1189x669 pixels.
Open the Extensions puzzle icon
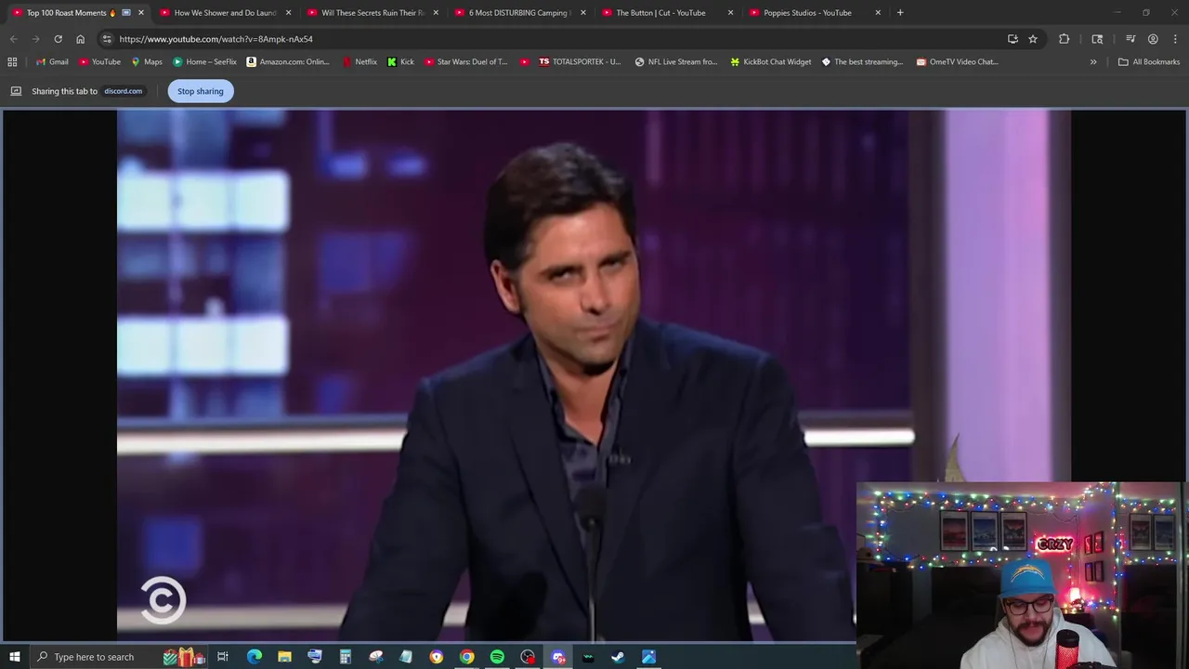(x=1064, y=39)
